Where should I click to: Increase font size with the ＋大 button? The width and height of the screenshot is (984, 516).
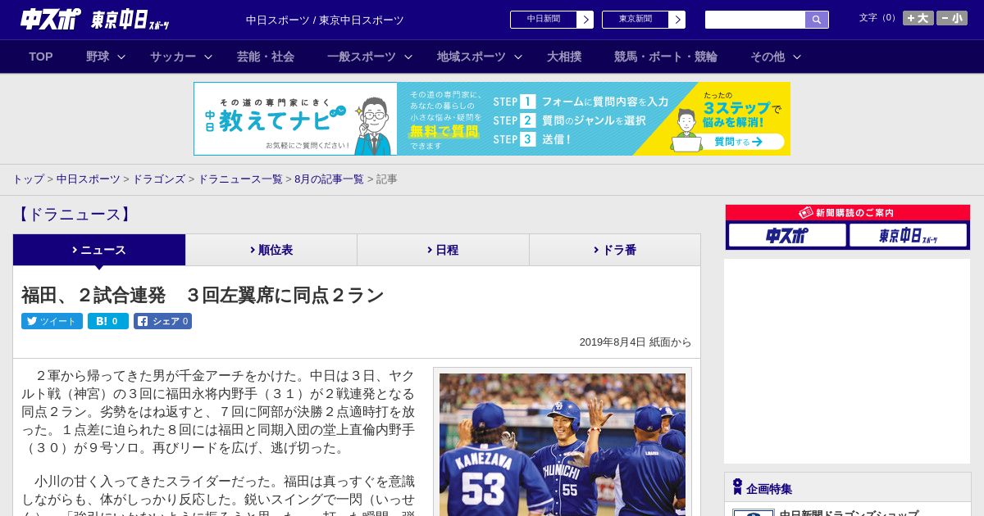918,18
